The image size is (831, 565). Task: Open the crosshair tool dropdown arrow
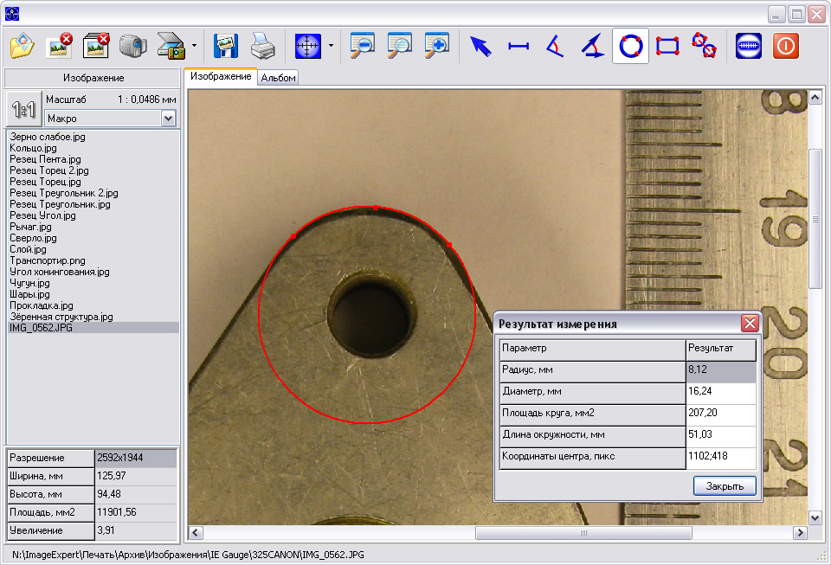(331, 46)
